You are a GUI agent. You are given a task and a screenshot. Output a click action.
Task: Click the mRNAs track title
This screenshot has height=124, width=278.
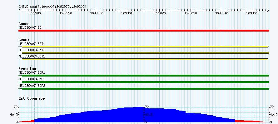coord(24,40)
